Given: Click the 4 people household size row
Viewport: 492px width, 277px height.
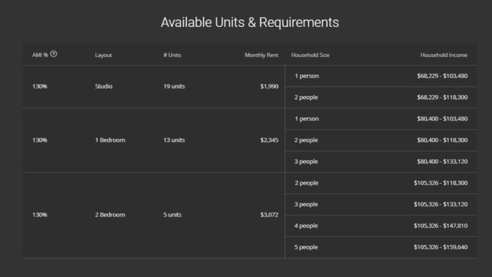Looking at the screenshot, I should click(x=306, y=226).
